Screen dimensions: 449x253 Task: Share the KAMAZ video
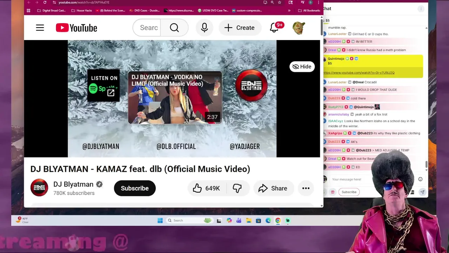(x=273, y=188)
